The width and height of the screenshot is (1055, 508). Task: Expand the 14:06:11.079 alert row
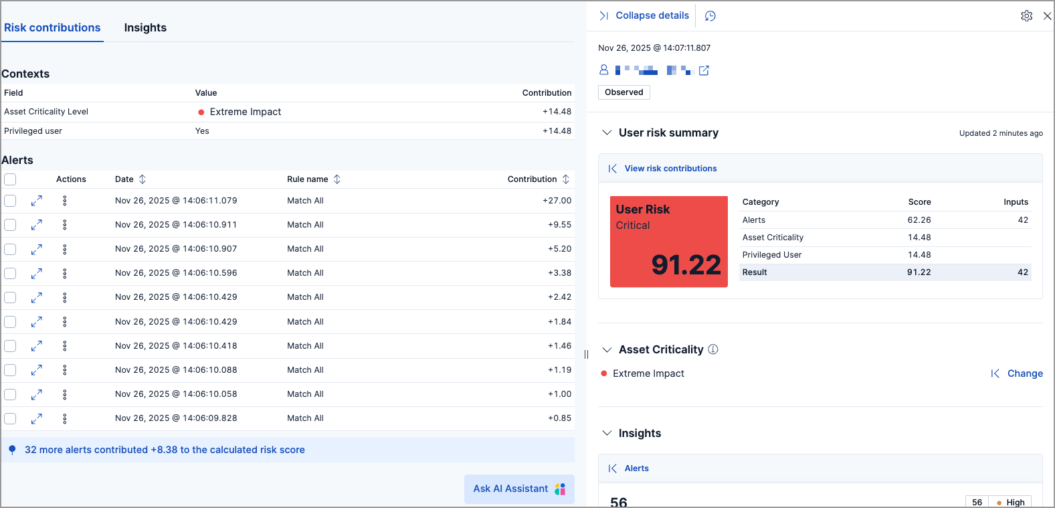click(x=37, y=201)
